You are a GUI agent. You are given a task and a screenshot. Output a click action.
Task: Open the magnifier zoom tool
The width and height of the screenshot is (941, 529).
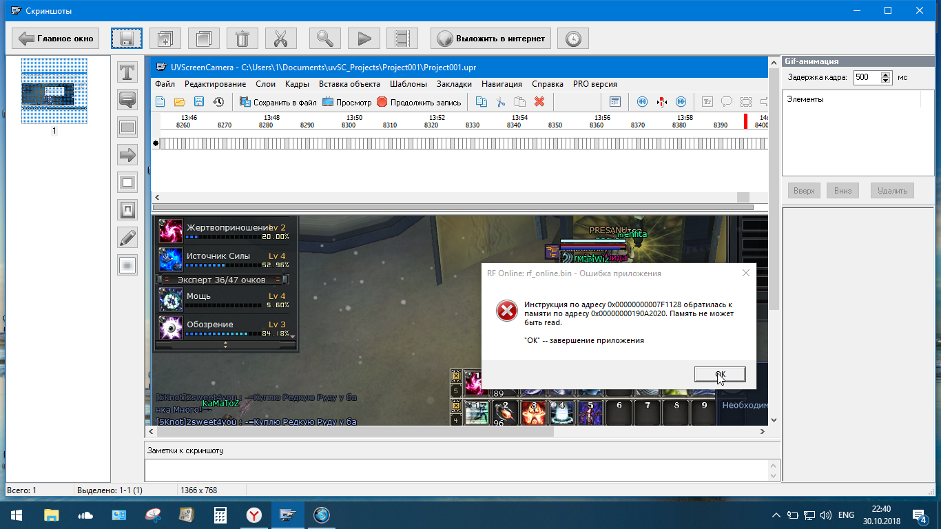tap(325, 39)
